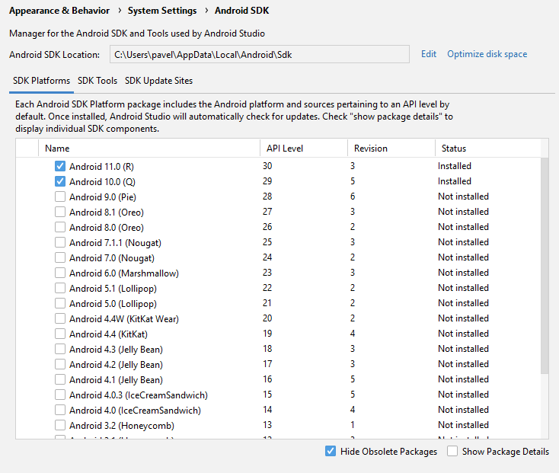Check the Android 4.1 (Jelly Bean) checkbox
This screenshot has width=559, height=473.
[60, 379]
